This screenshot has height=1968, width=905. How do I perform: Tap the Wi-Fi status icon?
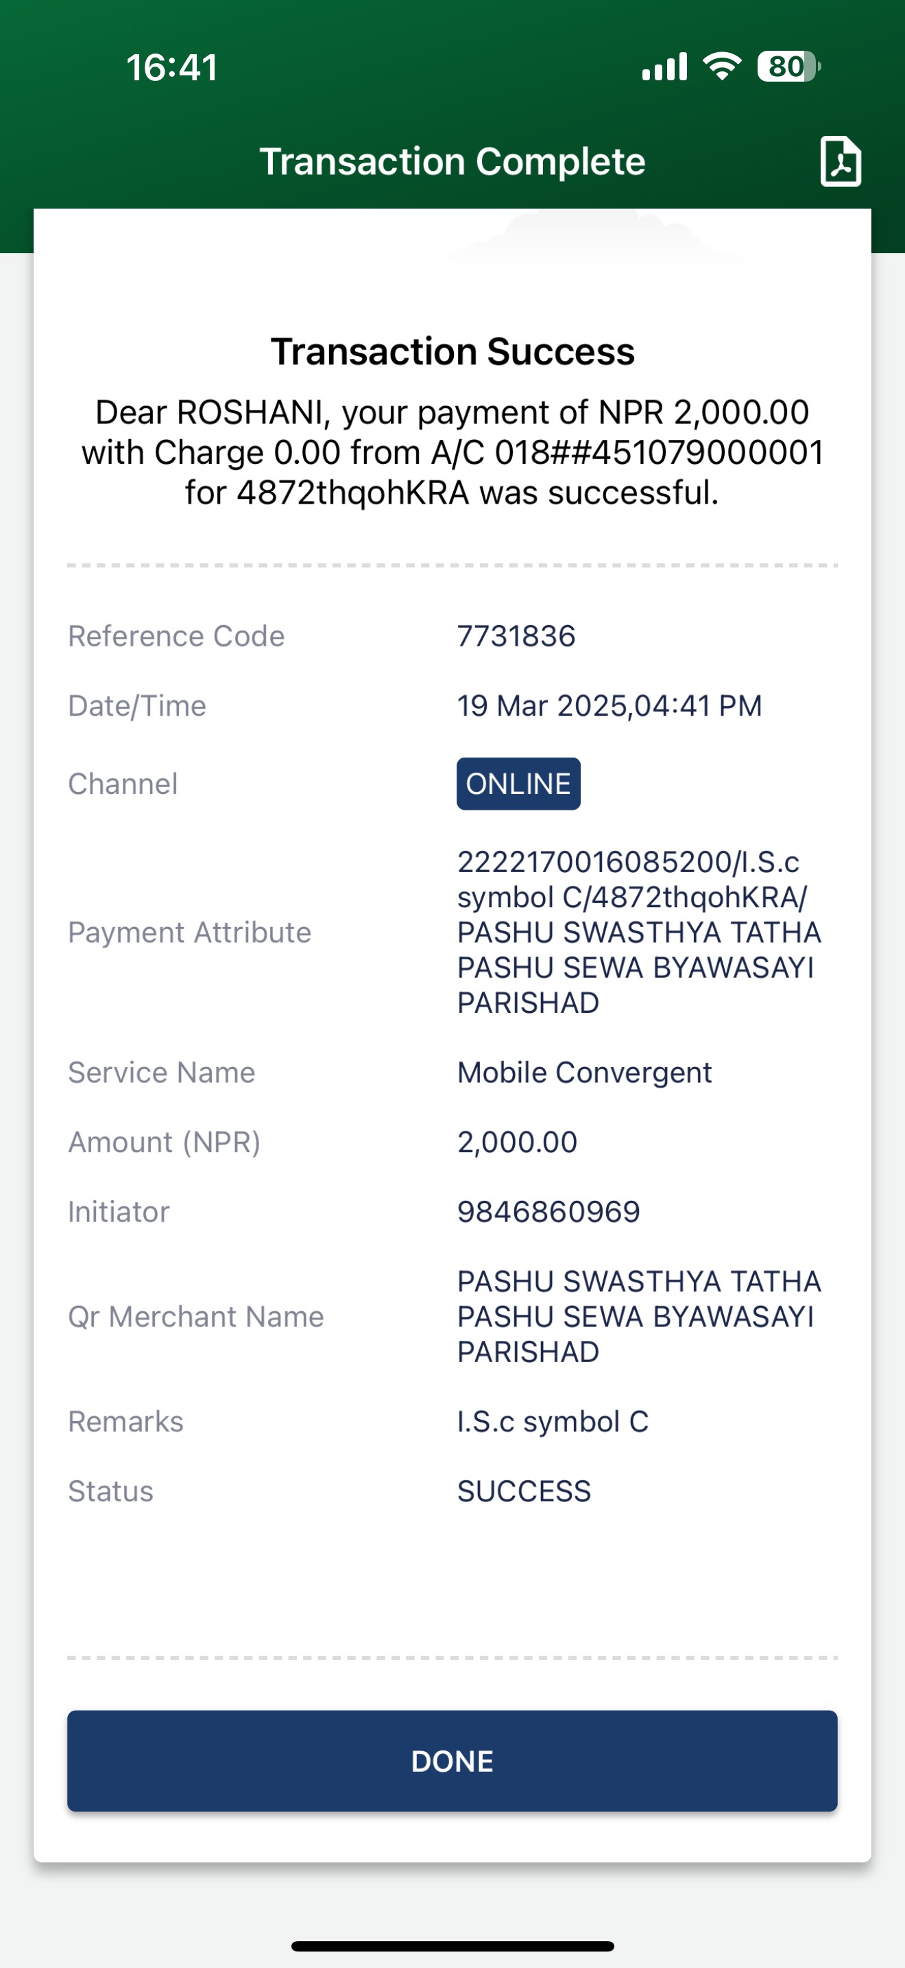coord(722,67)
